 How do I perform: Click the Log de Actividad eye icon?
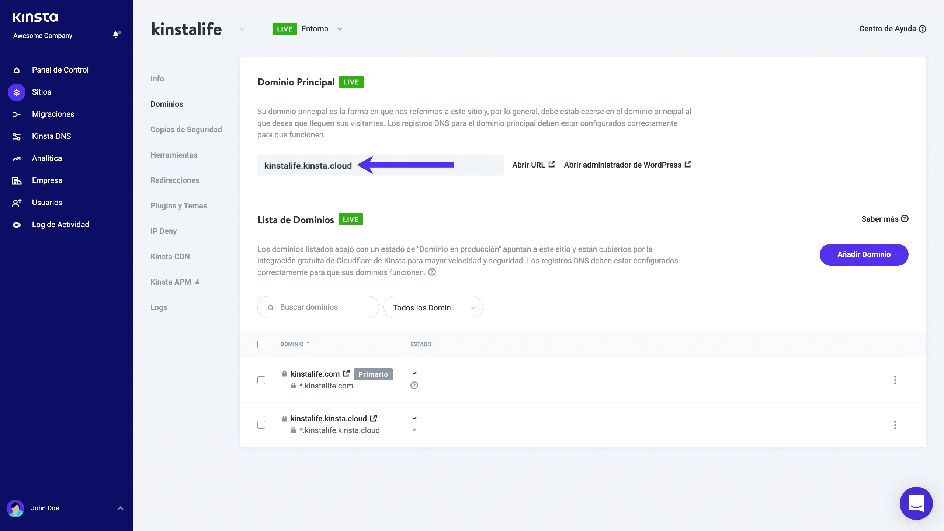pyautogui.click(x=17, y=225)
